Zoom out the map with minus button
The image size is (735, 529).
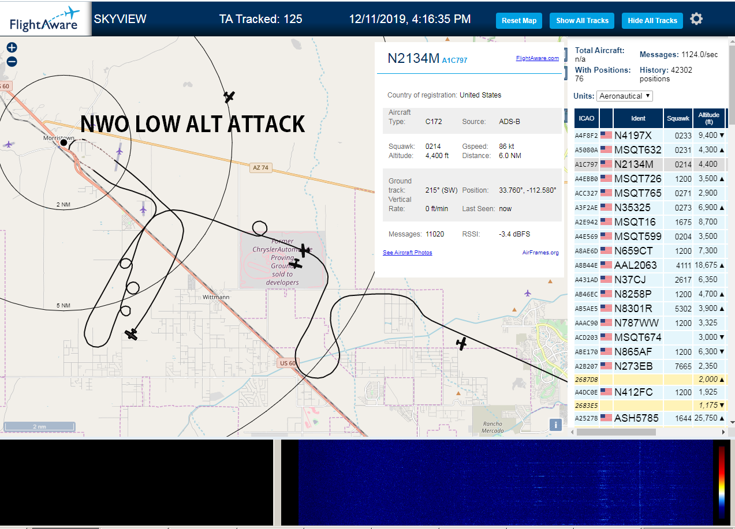(12, 61)
